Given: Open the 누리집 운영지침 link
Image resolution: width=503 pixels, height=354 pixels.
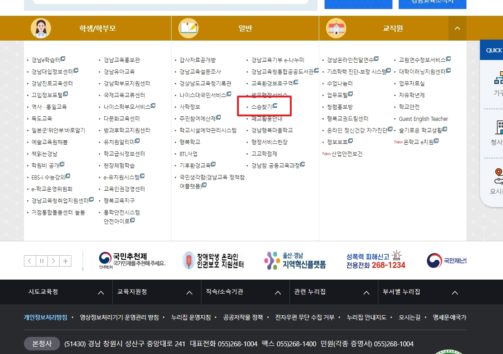Looking at the screenshot, I should 191,317.
